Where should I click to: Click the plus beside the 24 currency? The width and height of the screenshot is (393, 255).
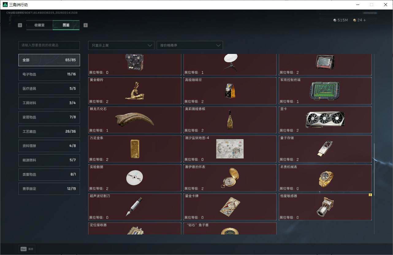click(364, 20)
